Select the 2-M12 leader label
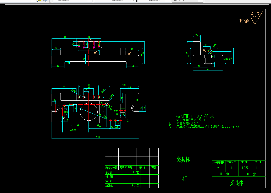Image resolution: width=271 pixels, height=193 pixels. tap(111, 97)
